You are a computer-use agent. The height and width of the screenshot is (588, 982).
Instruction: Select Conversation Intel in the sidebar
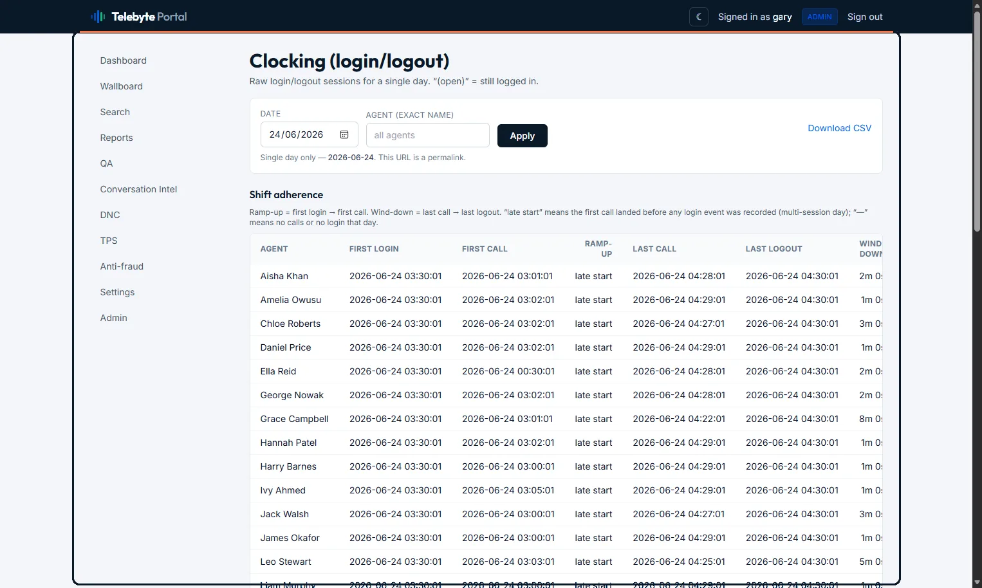pyautogui.click(x=139, y=189)
